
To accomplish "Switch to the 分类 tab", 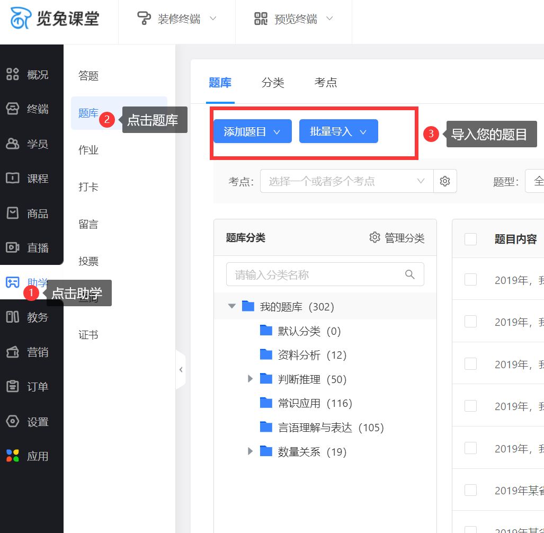I will tap(273, 83).
